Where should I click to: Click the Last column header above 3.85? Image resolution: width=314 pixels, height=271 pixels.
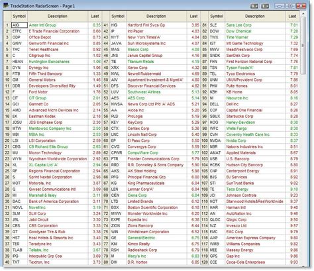(x=193, y=16)
